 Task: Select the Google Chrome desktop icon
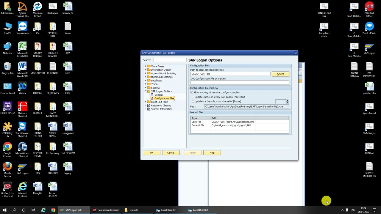click(x=7, y=150)
